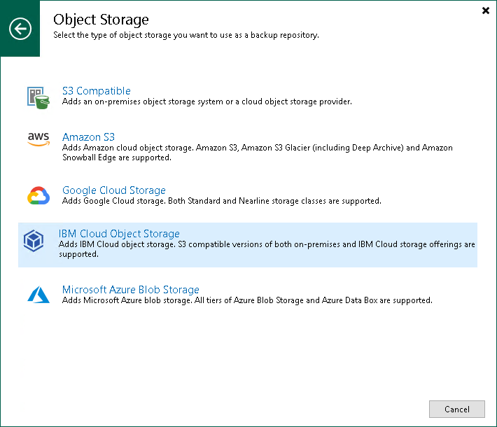Click the Google Cloud logo icon
This screenshot has width=497, height=427.
pyautogui.click(x=37, y=196)
